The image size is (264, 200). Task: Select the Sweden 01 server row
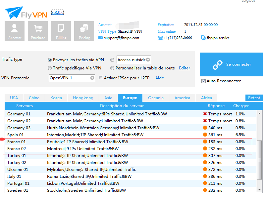[x=131, y=190]
